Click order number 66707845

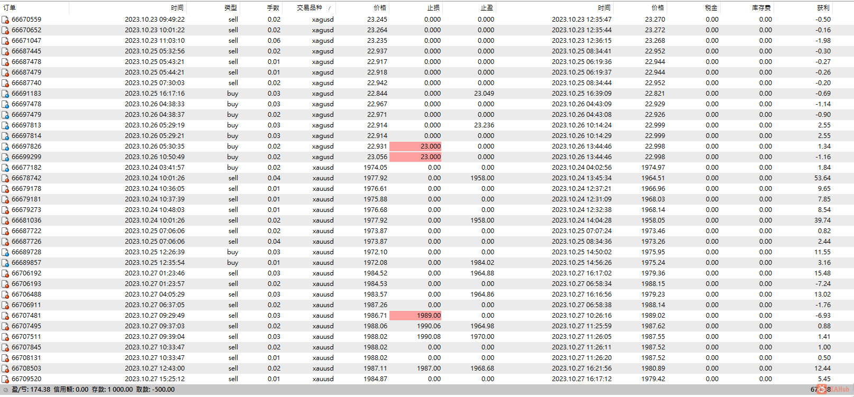26,347
